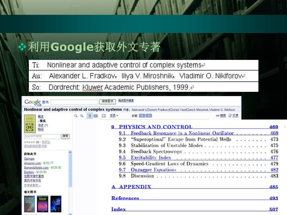
Task: Click page number 477 link
Action: tap(274, 158)
